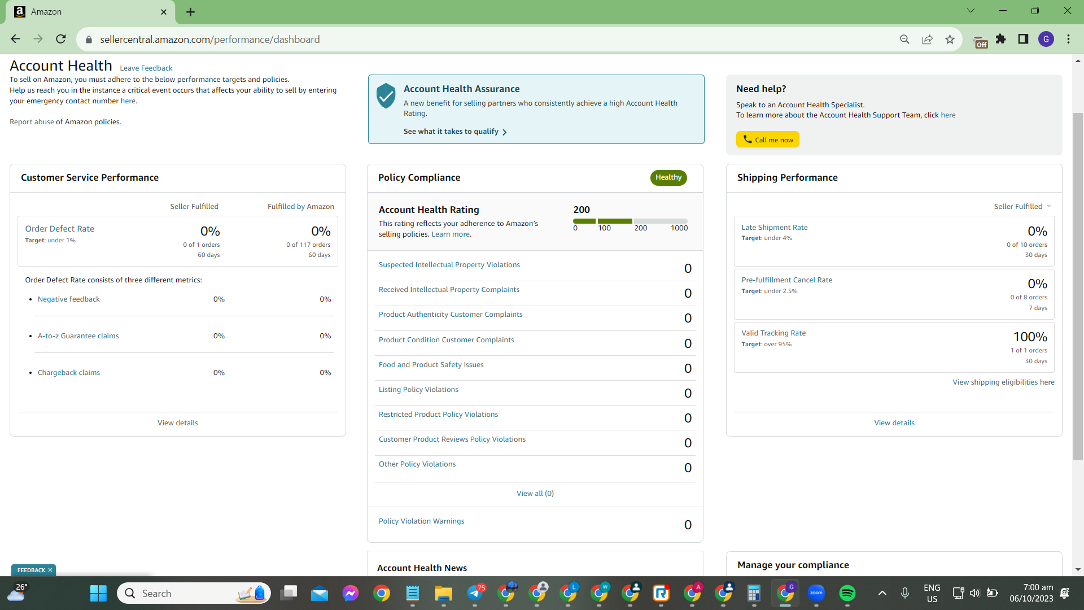Viewport: 1084px width, 610px height.
Task: Bookmark this page with the star icon
Action: [x=950, y=39]
